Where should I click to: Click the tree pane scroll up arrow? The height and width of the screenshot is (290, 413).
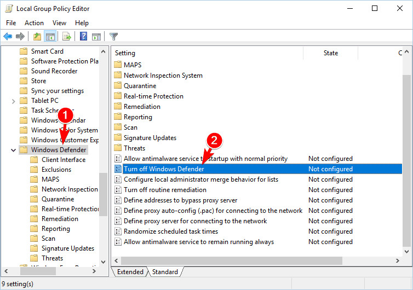(x=103, y=51)
